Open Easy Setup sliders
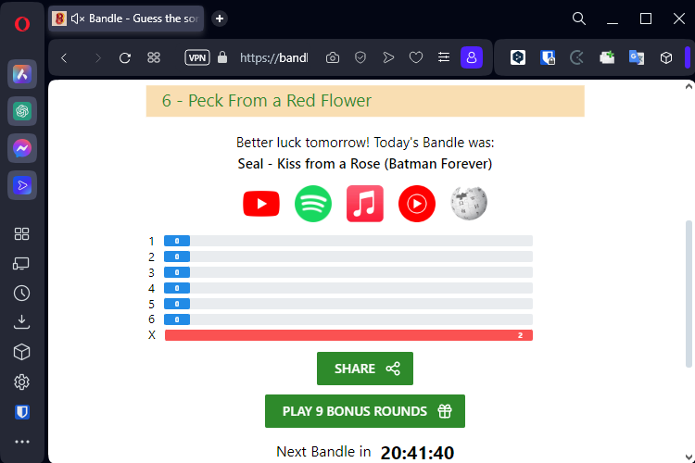The height and width of the screenshot is (463, 695). pos(444,57)
